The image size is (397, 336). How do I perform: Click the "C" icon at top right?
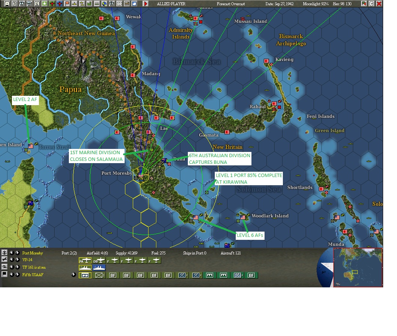pyautogui.click(x=372, y=3)
